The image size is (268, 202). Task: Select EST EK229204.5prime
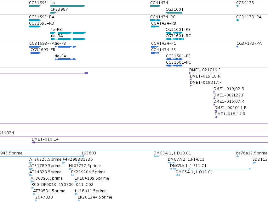[x=88, y=172]
